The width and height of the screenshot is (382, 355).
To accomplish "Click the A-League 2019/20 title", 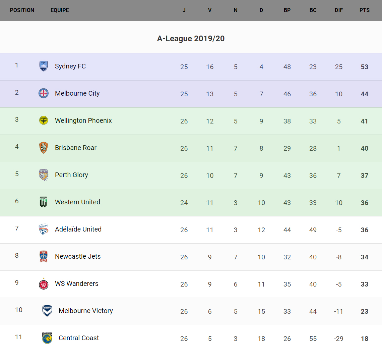I will (191, 39).
